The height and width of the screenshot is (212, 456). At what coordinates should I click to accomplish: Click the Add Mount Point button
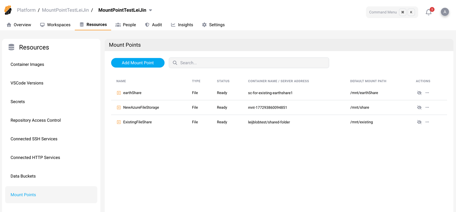[138, 63]
